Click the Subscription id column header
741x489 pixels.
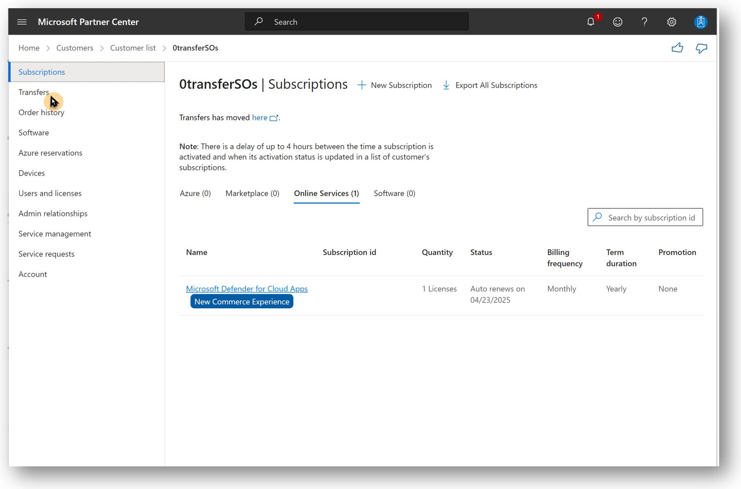pyautogui.click(x=349, y=252)
